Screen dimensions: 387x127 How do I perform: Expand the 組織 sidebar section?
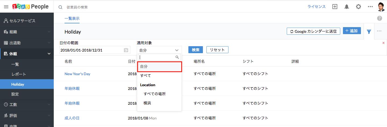[27, 32]
